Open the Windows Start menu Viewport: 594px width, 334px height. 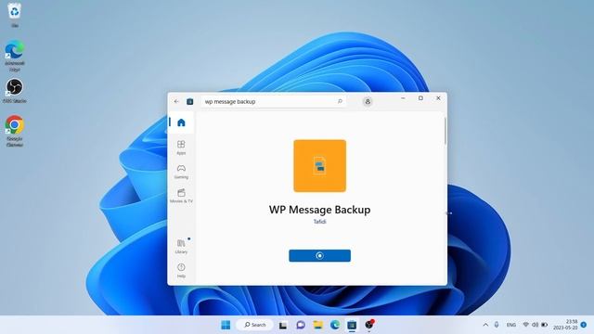tap(226, 325)
